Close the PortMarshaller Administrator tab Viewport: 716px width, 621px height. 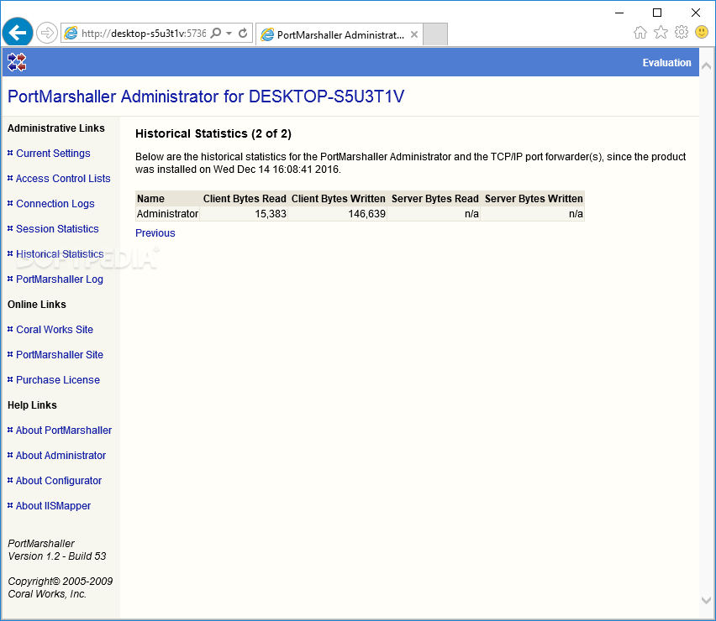pos(414,34)
